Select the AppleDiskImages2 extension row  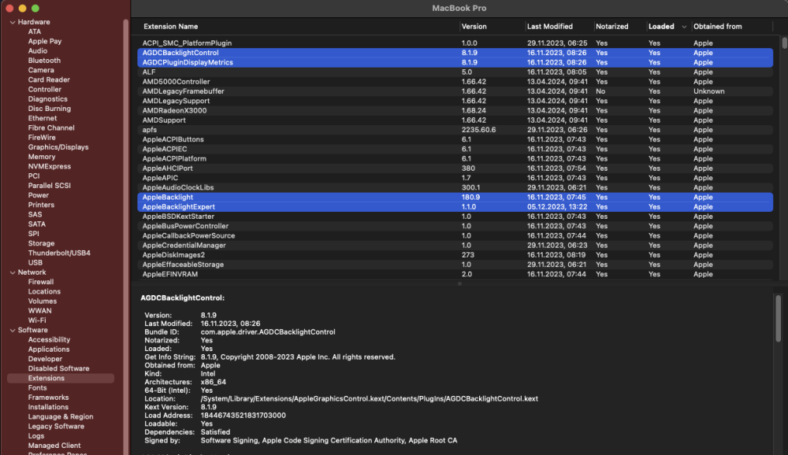pyautogui.click(x=455, y=255)
